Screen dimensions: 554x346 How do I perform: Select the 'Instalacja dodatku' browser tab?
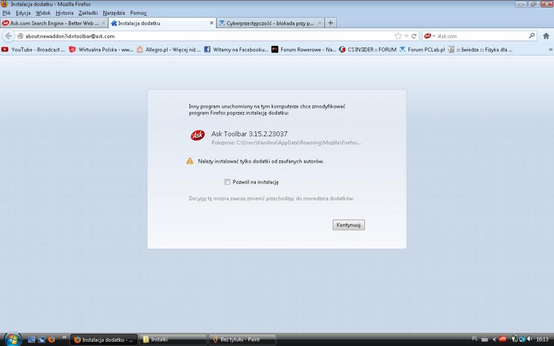[163, 23]
